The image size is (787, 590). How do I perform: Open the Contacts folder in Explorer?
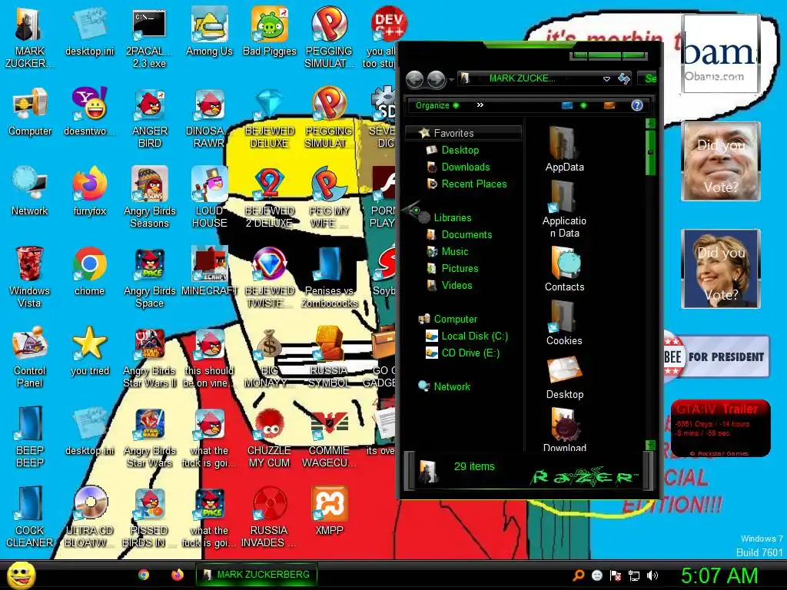565,269
